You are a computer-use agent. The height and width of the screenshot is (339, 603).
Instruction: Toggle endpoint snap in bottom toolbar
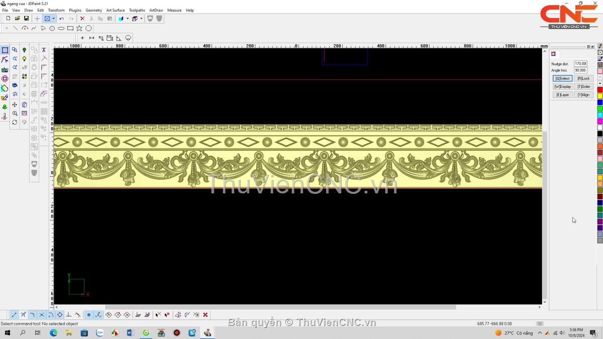pyautogui.click(x=14, y=315)
